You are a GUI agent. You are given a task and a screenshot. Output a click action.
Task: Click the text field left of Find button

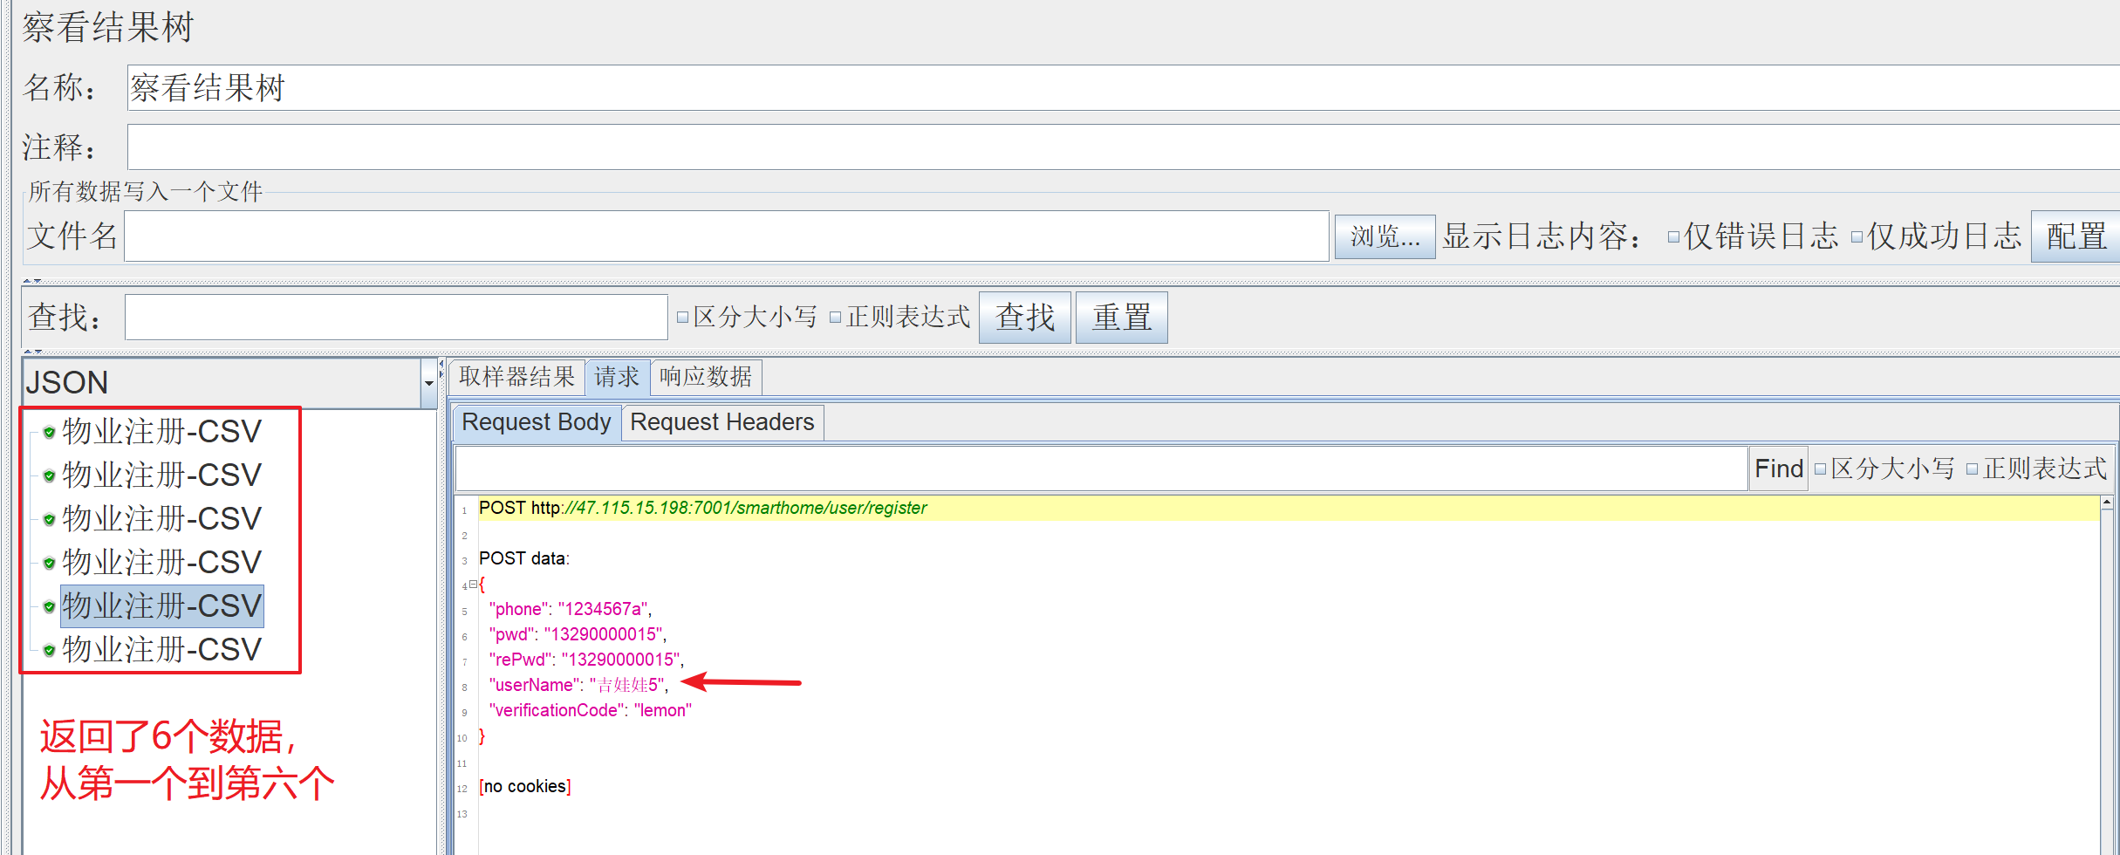pos(1101,469)
